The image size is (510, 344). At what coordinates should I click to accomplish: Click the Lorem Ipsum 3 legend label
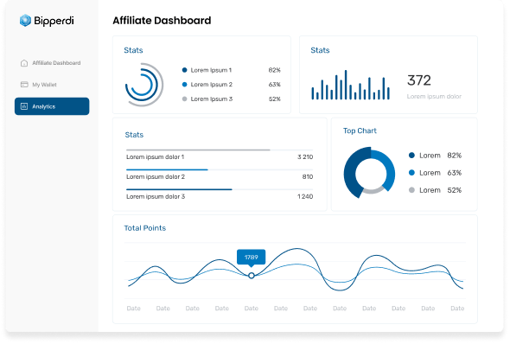point(212,99)
